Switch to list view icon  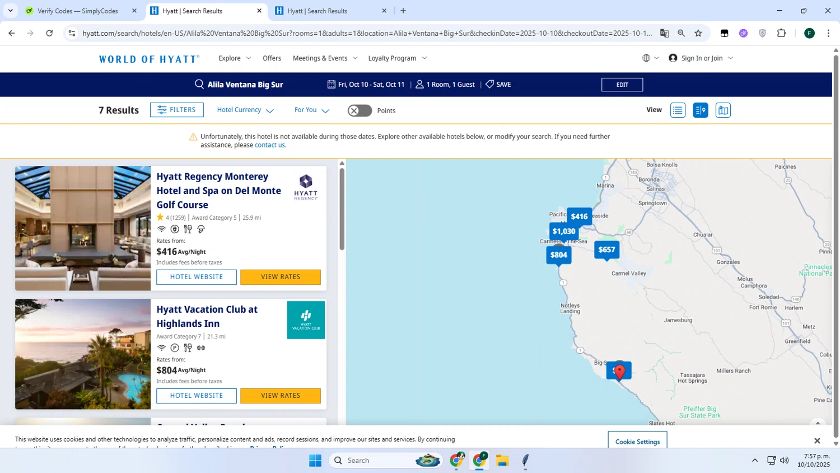(678, 110)
